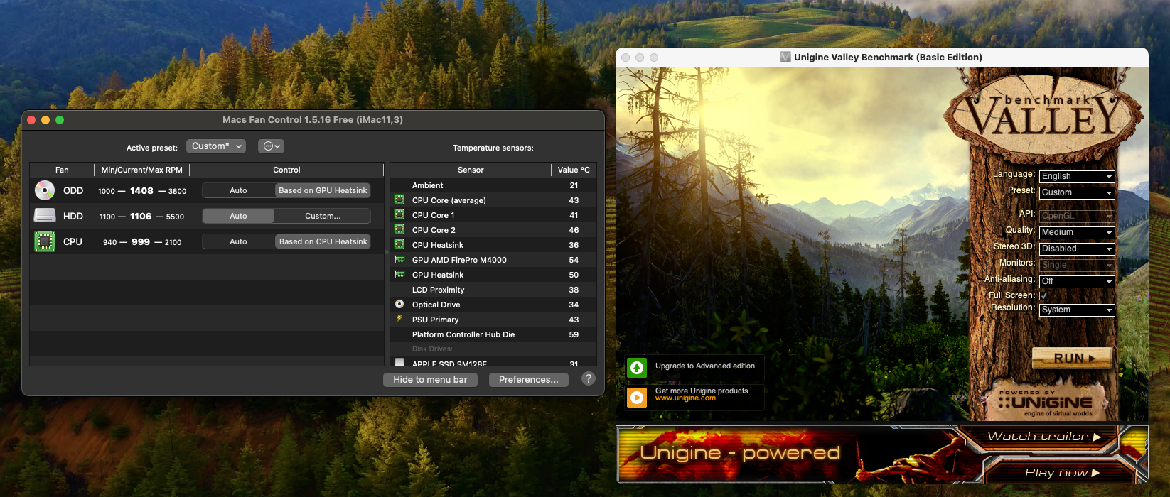Click the Disk Drives: section label

(x=432, y=349)
